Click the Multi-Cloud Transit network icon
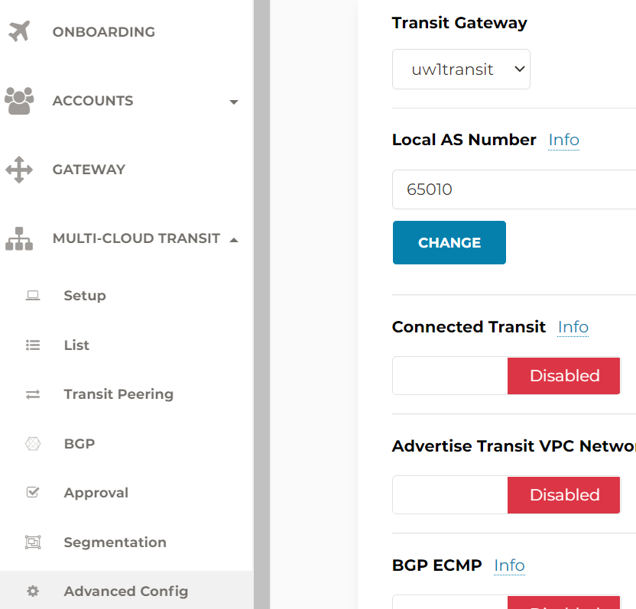 [x=19, y=238]
